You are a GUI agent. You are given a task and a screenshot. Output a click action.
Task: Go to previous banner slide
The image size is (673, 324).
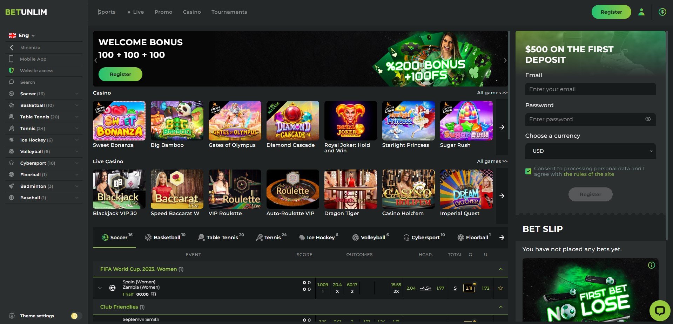click(96, 60)
